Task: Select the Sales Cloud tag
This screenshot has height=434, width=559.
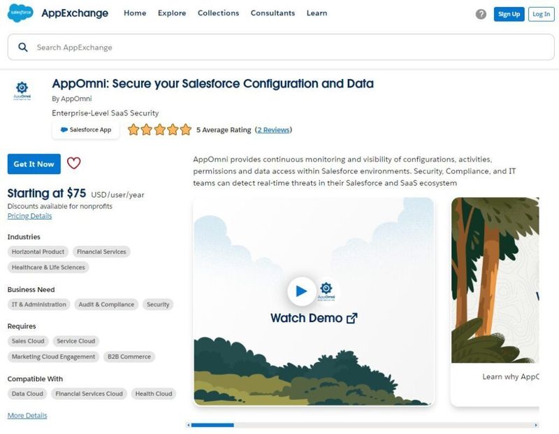Action: pos(28,341)
